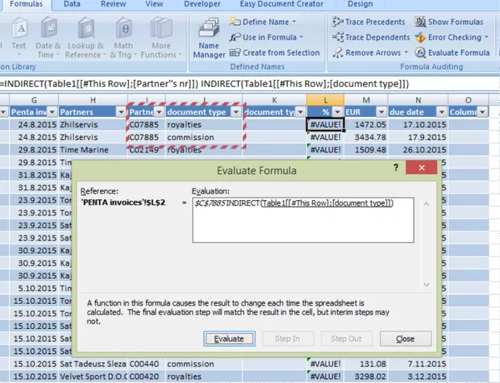
Task: Open filter dropdown for % column
Action: (x=337, y=112)
